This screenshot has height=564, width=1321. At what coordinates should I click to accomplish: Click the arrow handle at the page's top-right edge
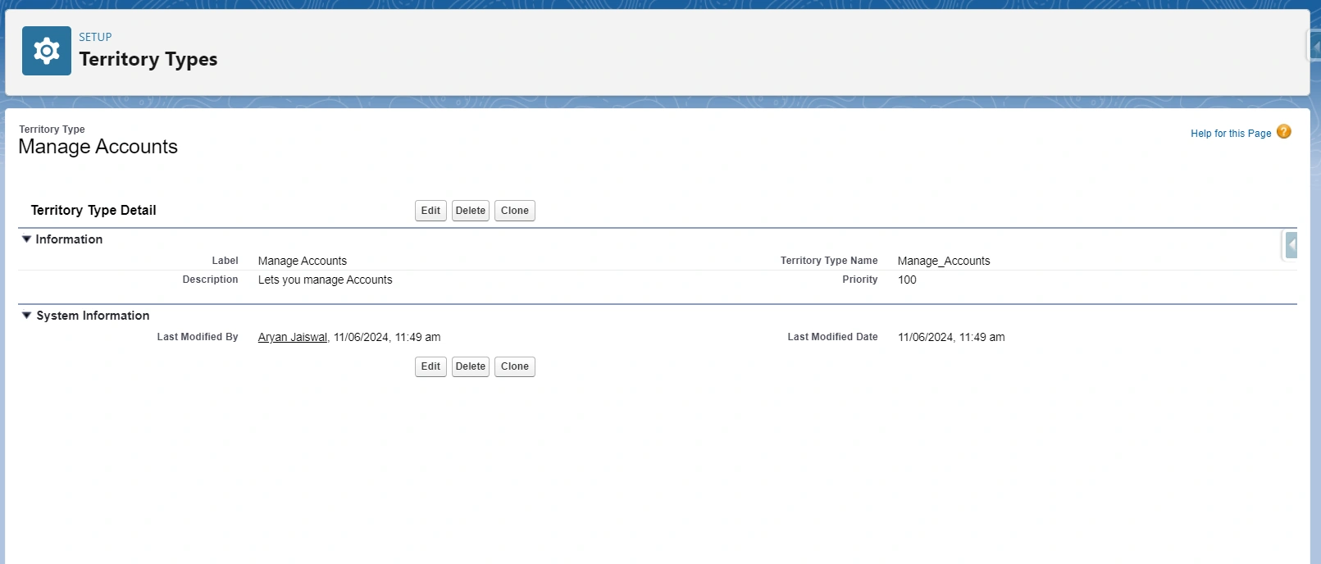click(x=1314, y=46)
